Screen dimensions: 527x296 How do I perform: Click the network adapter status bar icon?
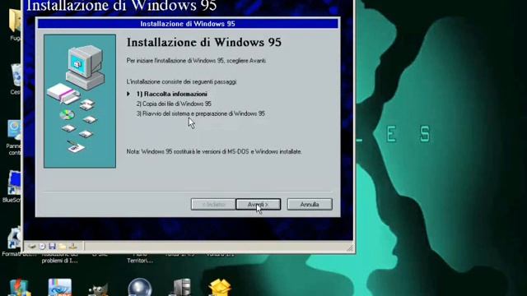tap(73, 247)
